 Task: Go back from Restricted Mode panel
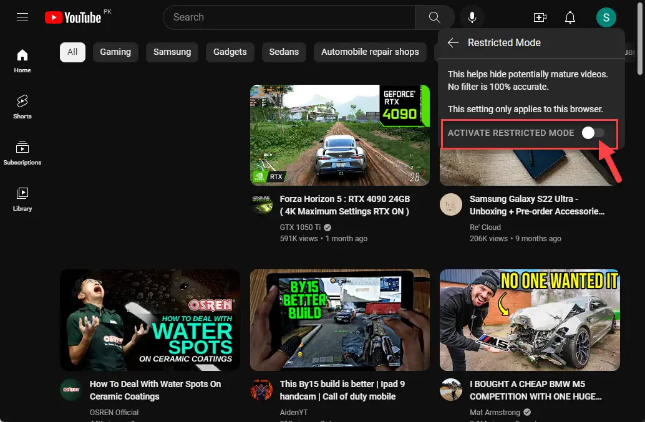pyautogui.click(x=453, y=42)
